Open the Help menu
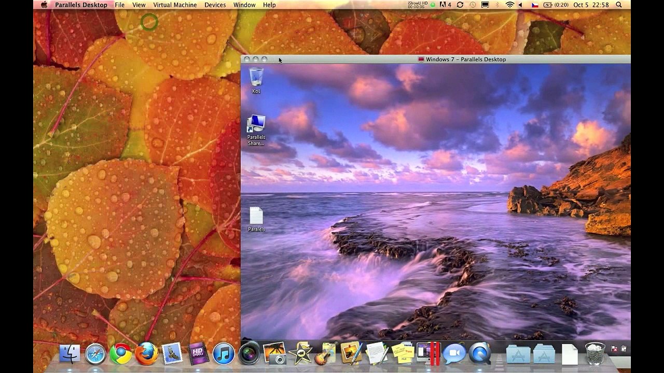664x373 pixels. pyautogui.click(x=269, y=5)
